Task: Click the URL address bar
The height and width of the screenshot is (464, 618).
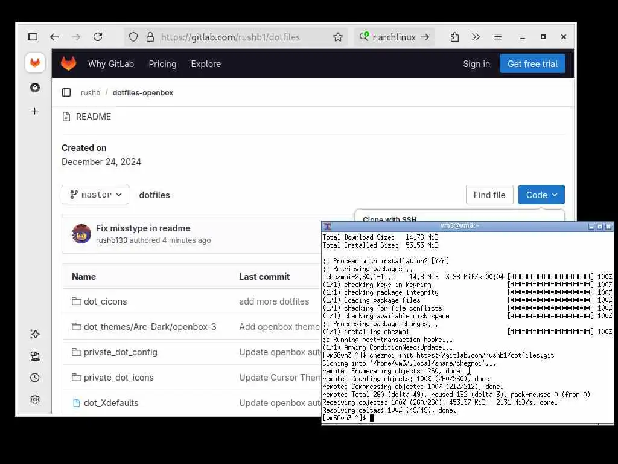Action: pyautogui.click(x=237, y=37)
